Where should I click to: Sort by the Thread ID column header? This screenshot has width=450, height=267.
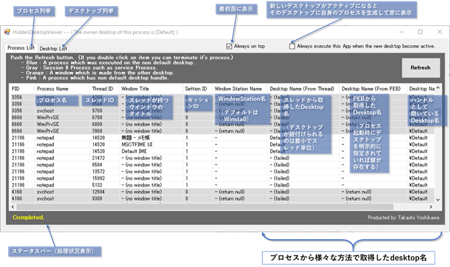[x=103, y=88]
